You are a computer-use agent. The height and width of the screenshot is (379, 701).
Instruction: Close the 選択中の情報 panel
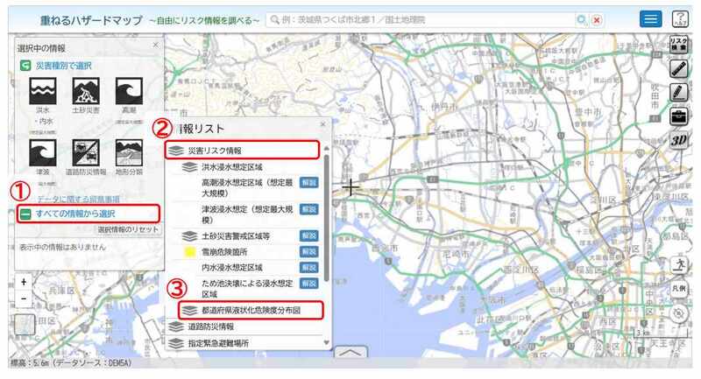[156, 46]
